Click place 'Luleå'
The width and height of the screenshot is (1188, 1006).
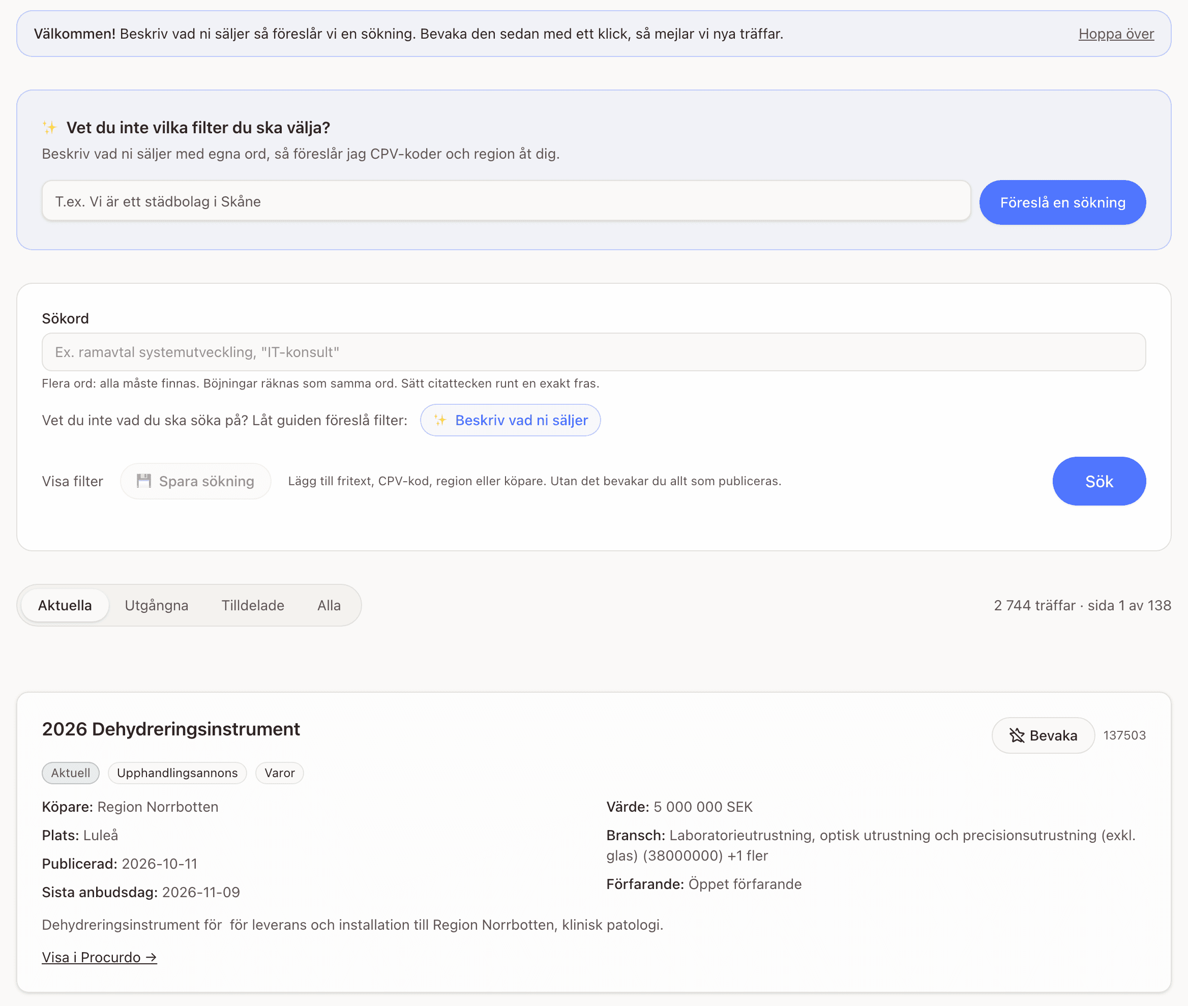click(101, 835)
